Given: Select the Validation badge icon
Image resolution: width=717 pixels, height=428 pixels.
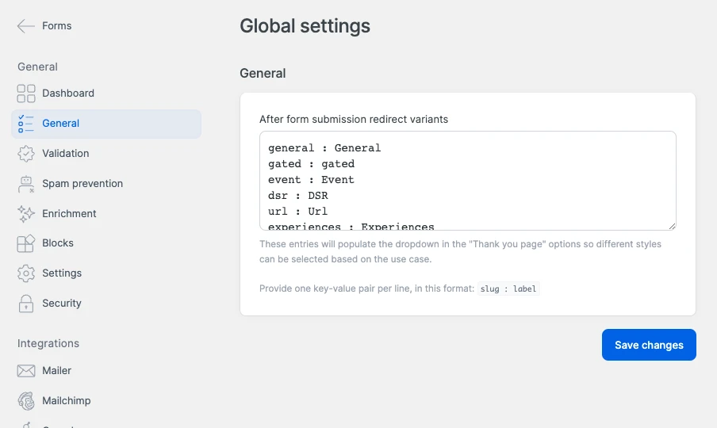Looking at the screenshot, I should [x=26, y=154].
